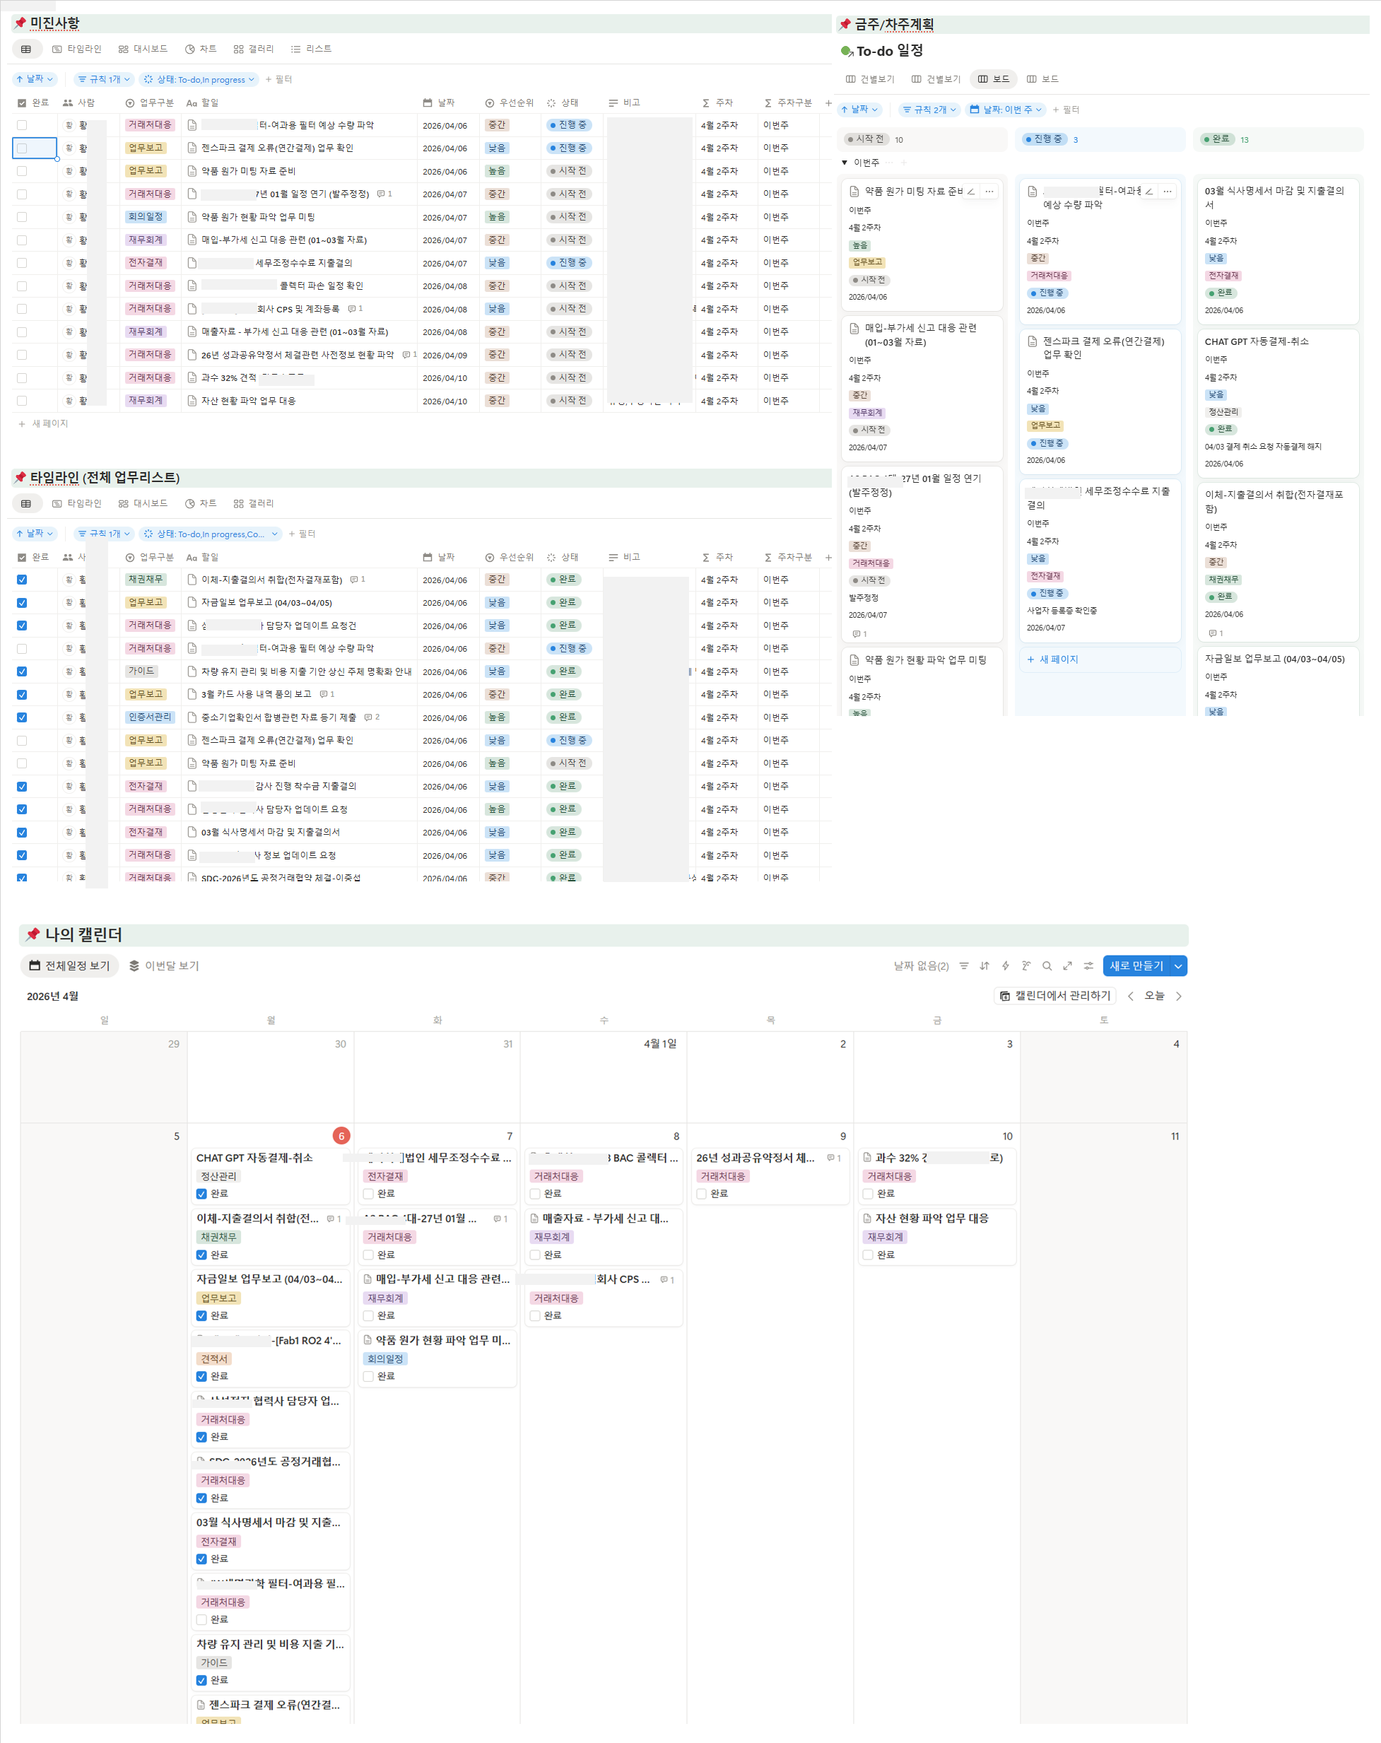Switch to 리스트 tab in 미진사항
1381x1743 pixels.
[311, 49]
